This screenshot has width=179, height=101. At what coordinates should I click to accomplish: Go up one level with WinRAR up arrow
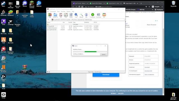[x=48, y=20]
